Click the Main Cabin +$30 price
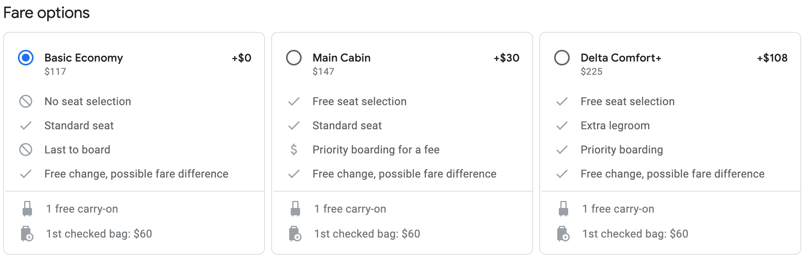 506,58
